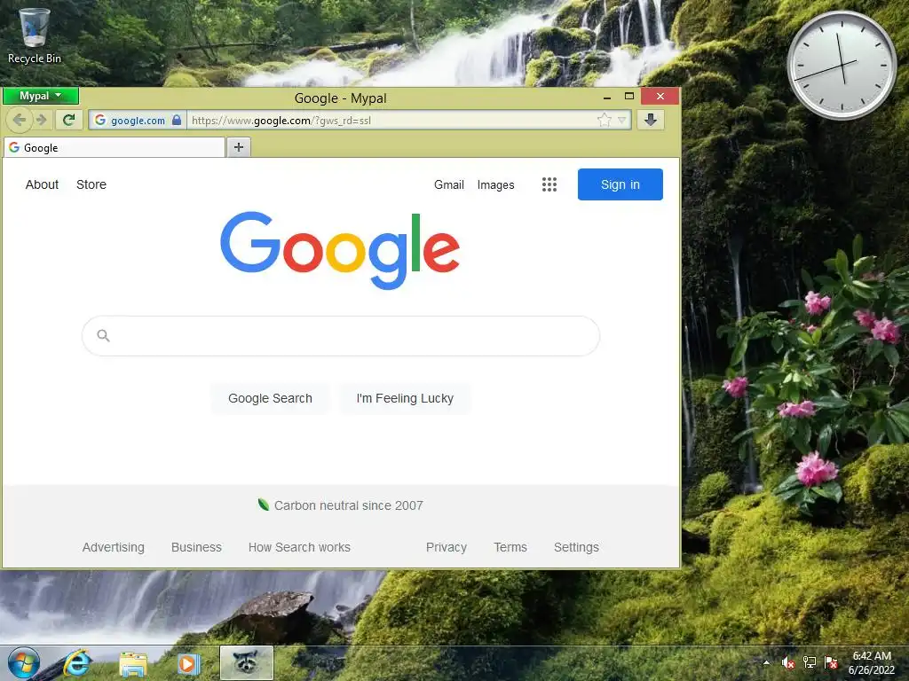The height and width of the screenshot is (681, 909).
Task: Toggle the muted volume icon in the tray
Action: pyautogui.click(x=787, y=662)
